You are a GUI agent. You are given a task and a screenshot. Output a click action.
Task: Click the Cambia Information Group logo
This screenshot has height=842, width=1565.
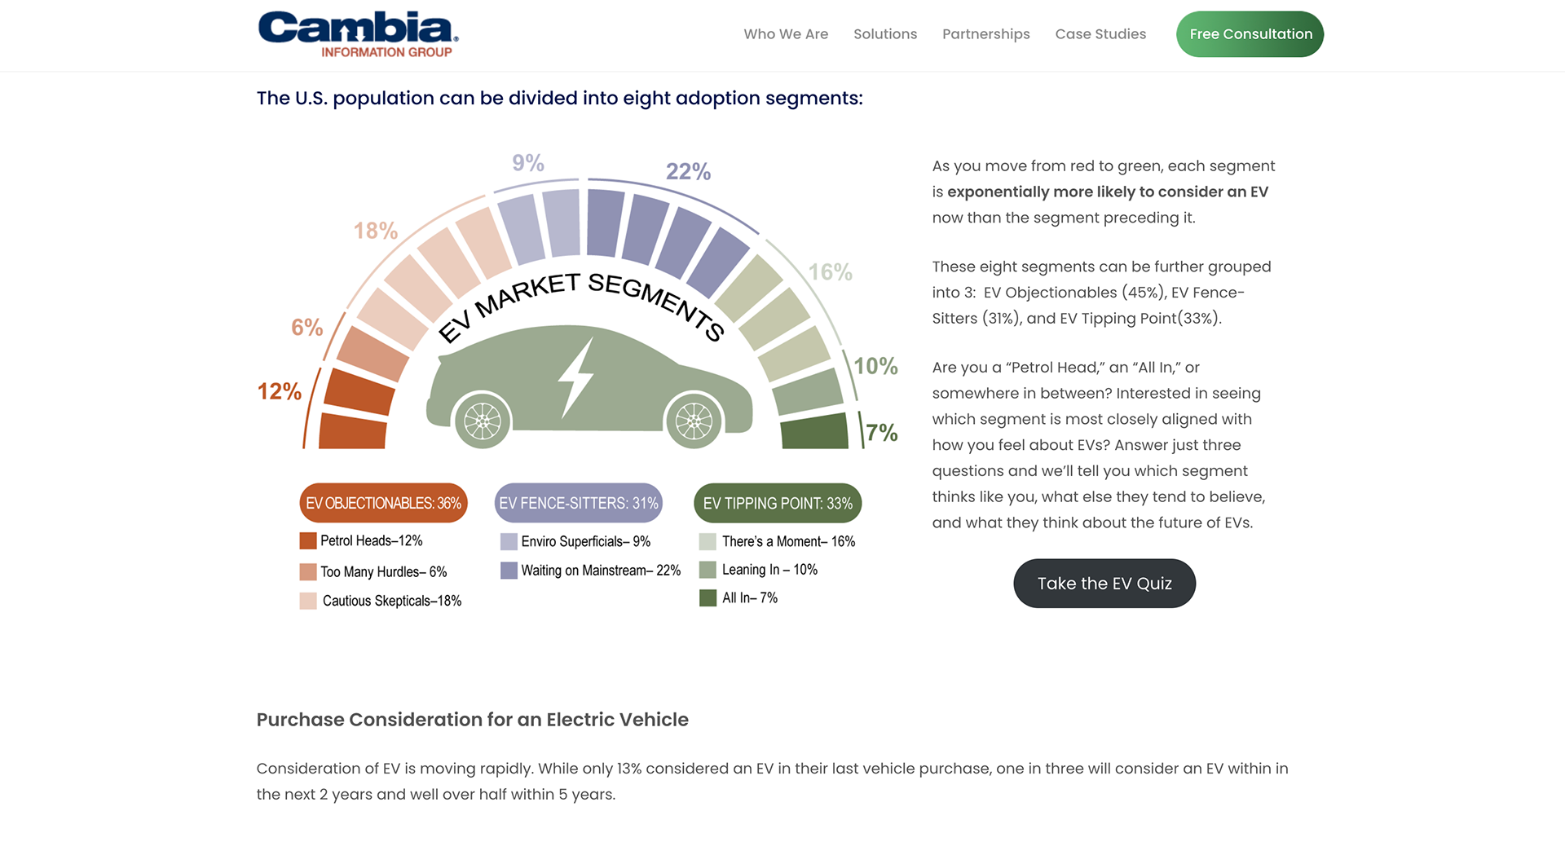(x=358, y=34)
